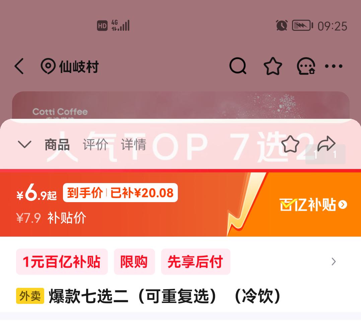Switch to the 商品 tab
This screenshot has width=361, height=331.
[x=57, y=145]
